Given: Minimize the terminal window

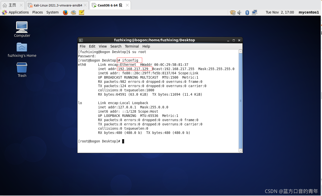Looking at the screenshot, I should pos(228,40).
